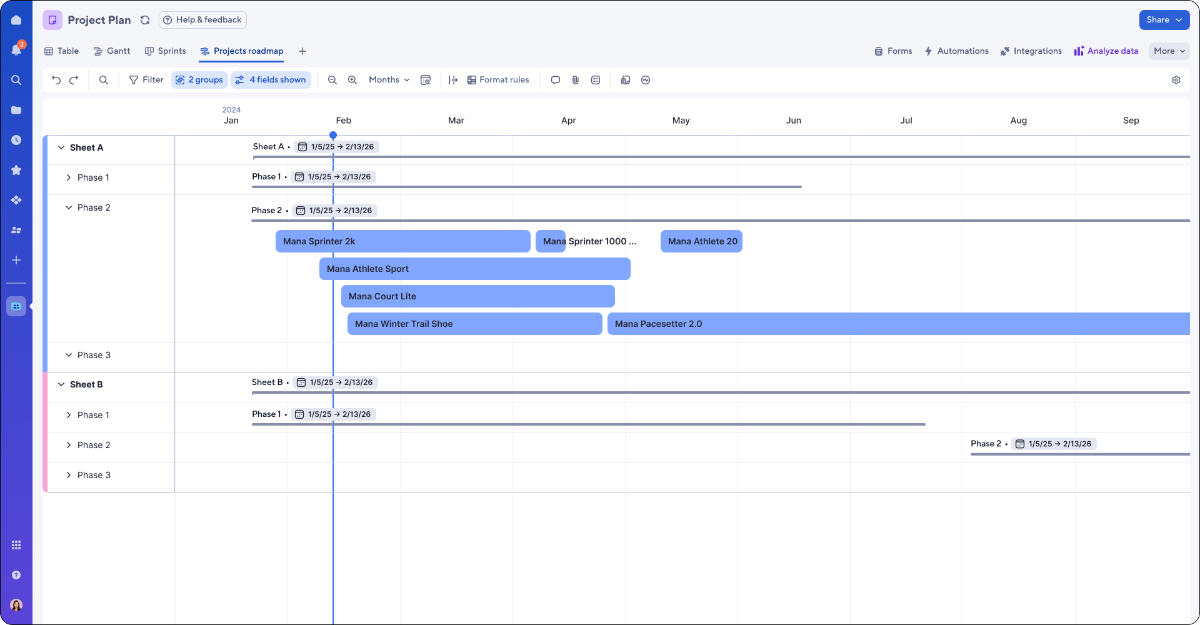Zoom in the timeline
The width and height of the screenshot is (1200, 625).
click(352, 80)
